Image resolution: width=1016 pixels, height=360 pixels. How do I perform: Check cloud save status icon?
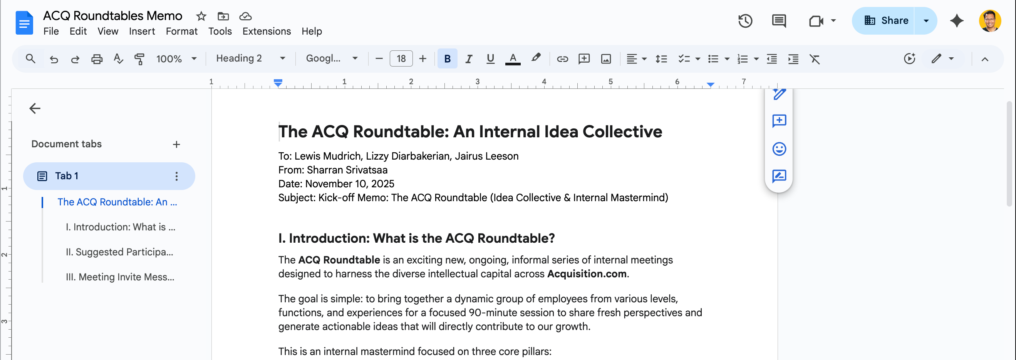tap(245, 16)
